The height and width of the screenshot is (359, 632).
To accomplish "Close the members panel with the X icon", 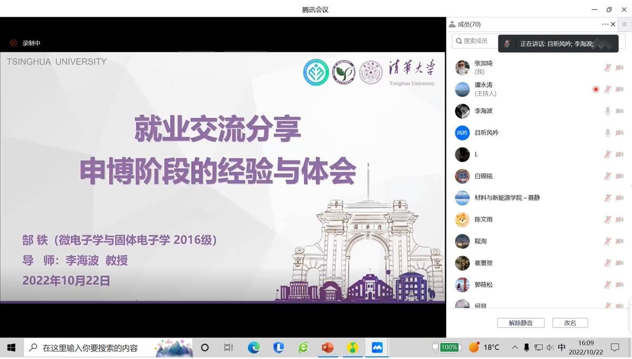I will point(613,24).
